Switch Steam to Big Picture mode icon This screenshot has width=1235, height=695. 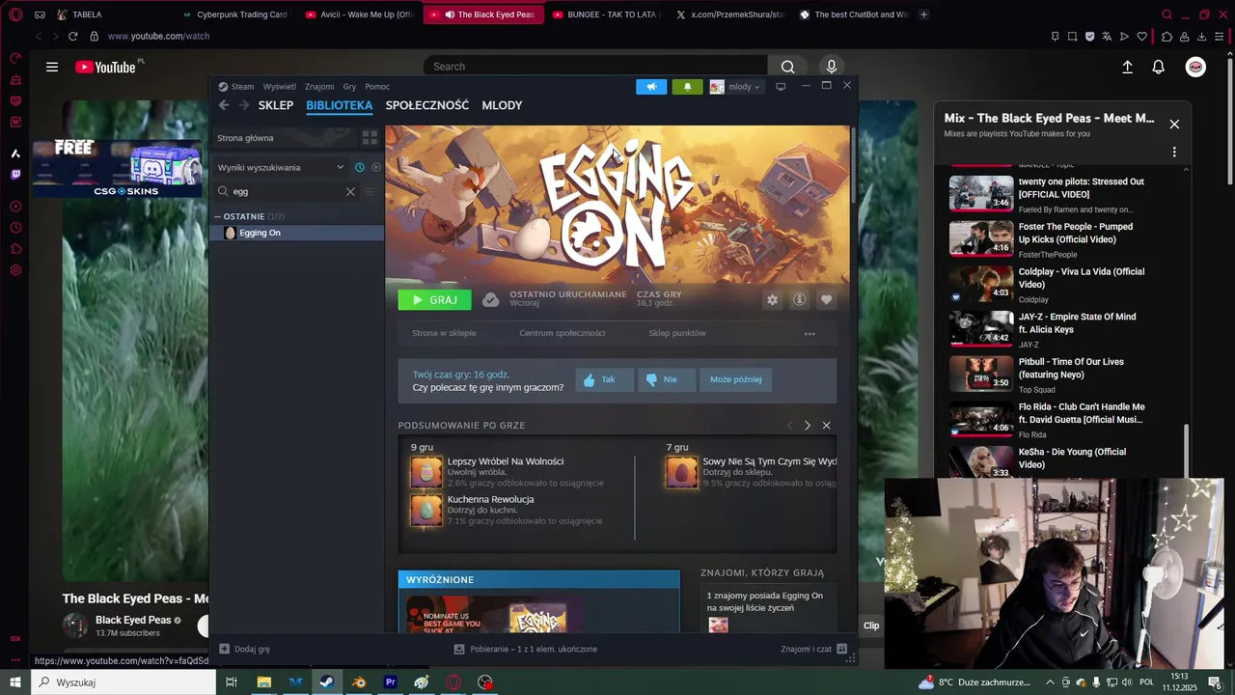pos(781,86)
